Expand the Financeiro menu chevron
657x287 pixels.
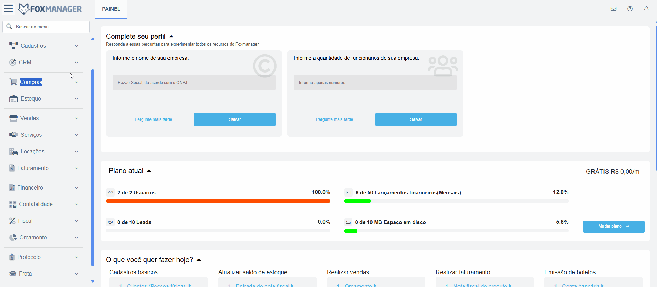(77, 188)
